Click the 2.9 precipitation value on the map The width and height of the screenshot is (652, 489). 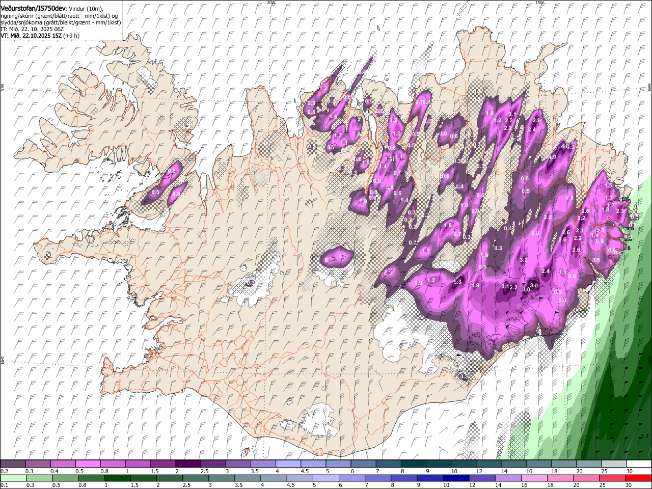tap(536, 121)
